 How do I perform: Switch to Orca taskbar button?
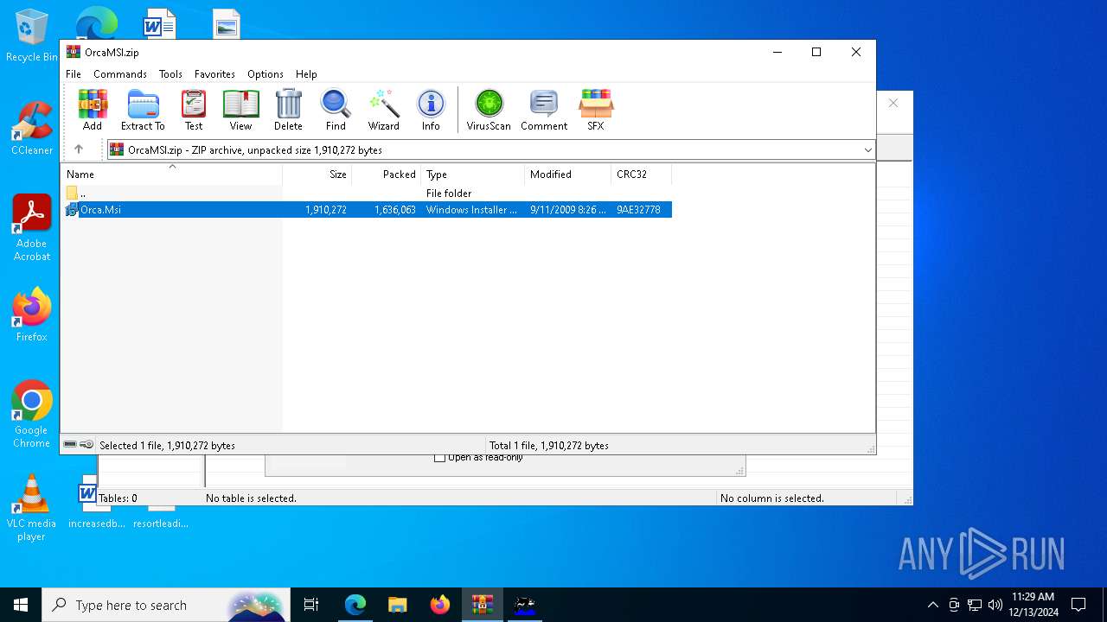[x=524, y=605]
